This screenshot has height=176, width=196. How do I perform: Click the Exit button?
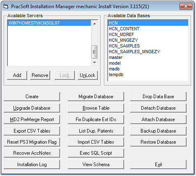pyautogui.click(x=158, y=165)
